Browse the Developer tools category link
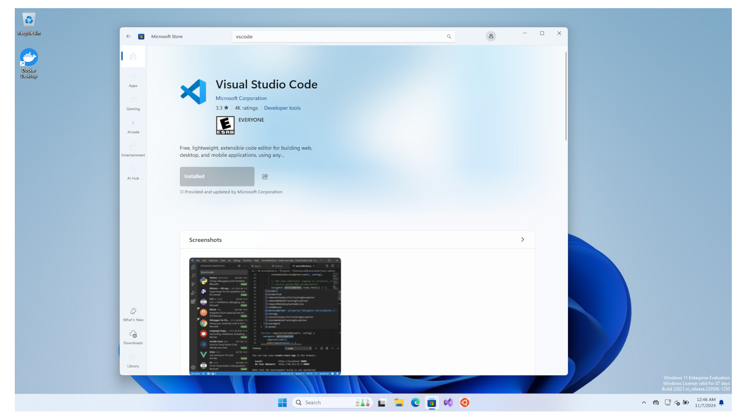The image size is (747, 420). click(282, 108)
